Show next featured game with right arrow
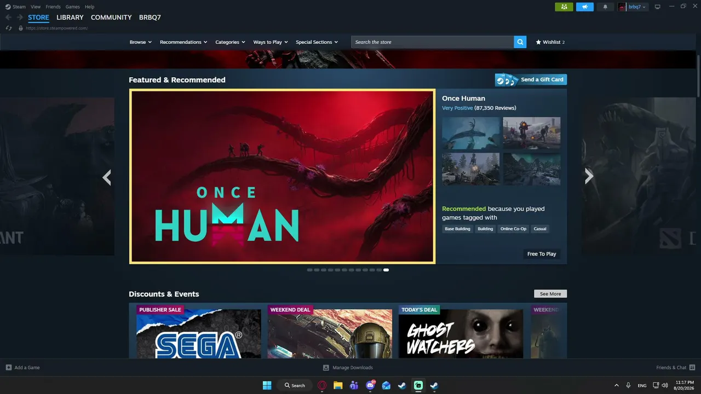 tap(589, 176)
